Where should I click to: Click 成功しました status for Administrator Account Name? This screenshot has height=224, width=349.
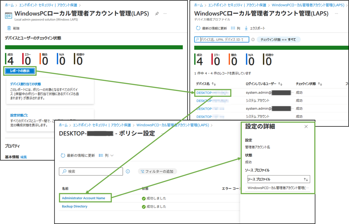pos(154,198)
